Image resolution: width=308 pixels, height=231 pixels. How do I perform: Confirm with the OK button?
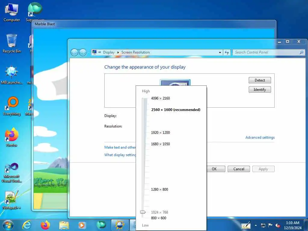[x=216, y=169]
